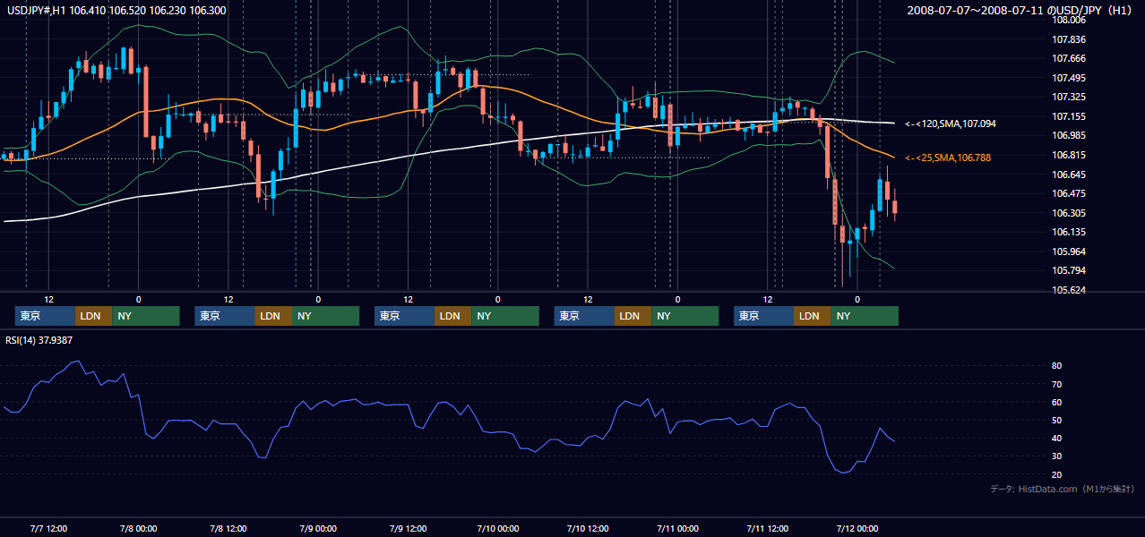
Task: Click the 7/11 00:00 time label
Action: 676,528
